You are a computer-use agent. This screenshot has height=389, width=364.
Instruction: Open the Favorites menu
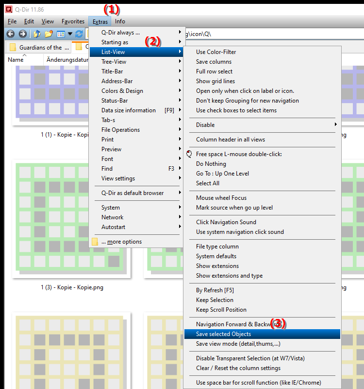coord(73,21)
